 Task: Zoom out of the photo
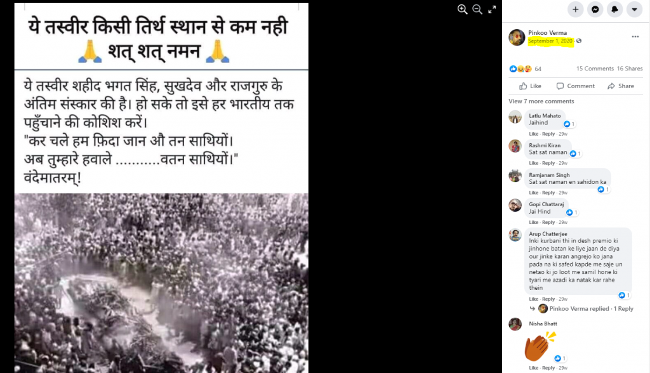(477, 10)
